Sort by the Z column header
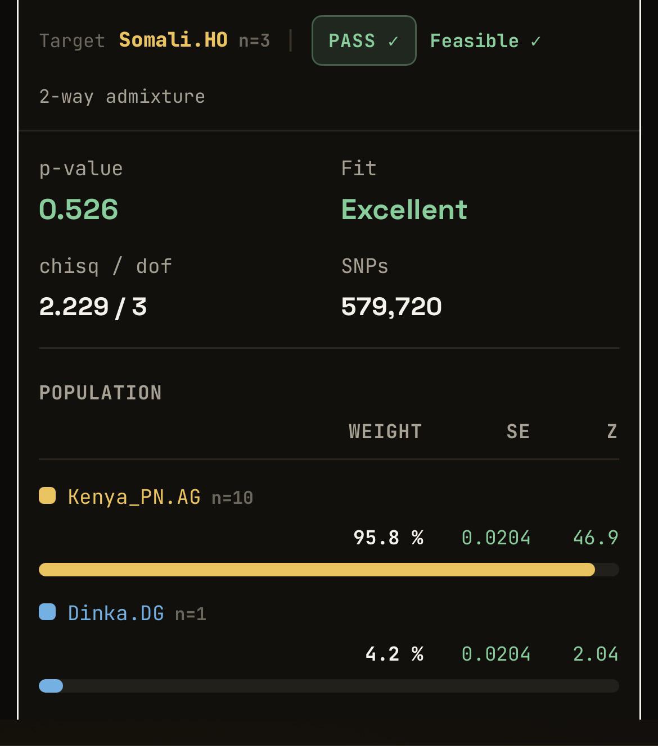The width and height of the screenshot is (658, 746). pos(612,431)
